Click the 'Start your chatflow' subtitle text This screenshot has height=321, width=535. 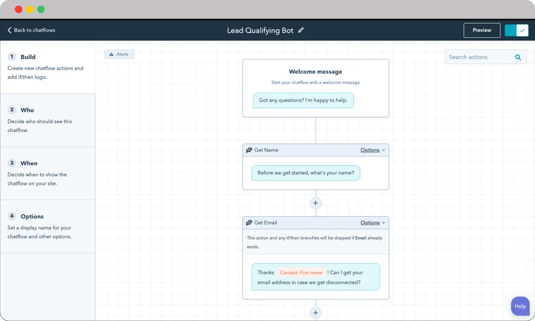pyautogui.click(x=315, y=82)
